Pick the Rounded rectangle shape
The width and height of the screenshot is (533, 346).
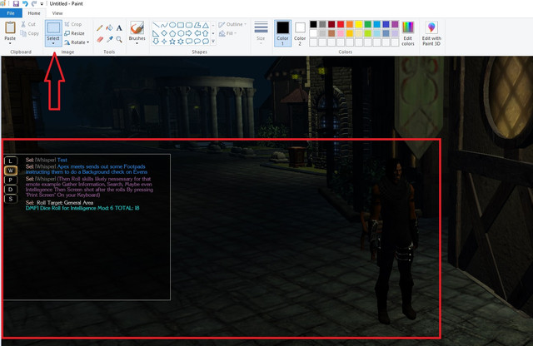[x=189, y=25]
